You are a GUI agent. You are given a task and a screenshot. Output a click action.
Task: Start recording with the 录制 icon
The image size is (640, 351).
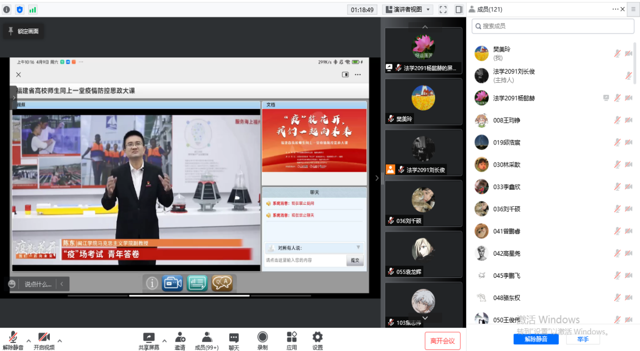pos(262,337)
